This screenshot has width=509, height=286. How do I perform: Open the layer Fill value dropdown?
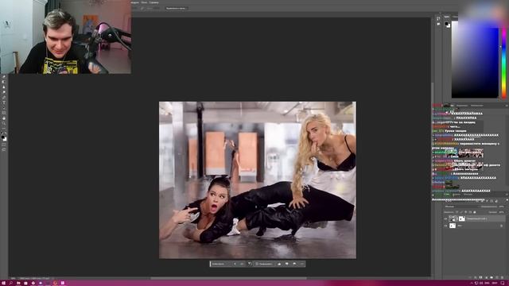pos(502,212)
